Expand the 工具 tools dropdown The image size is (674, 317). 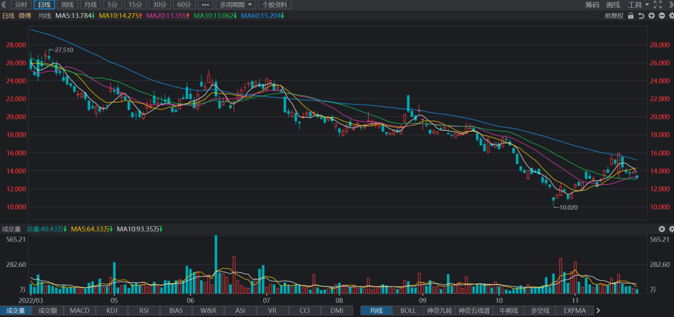pyautogui.click(x=638, y=5)
